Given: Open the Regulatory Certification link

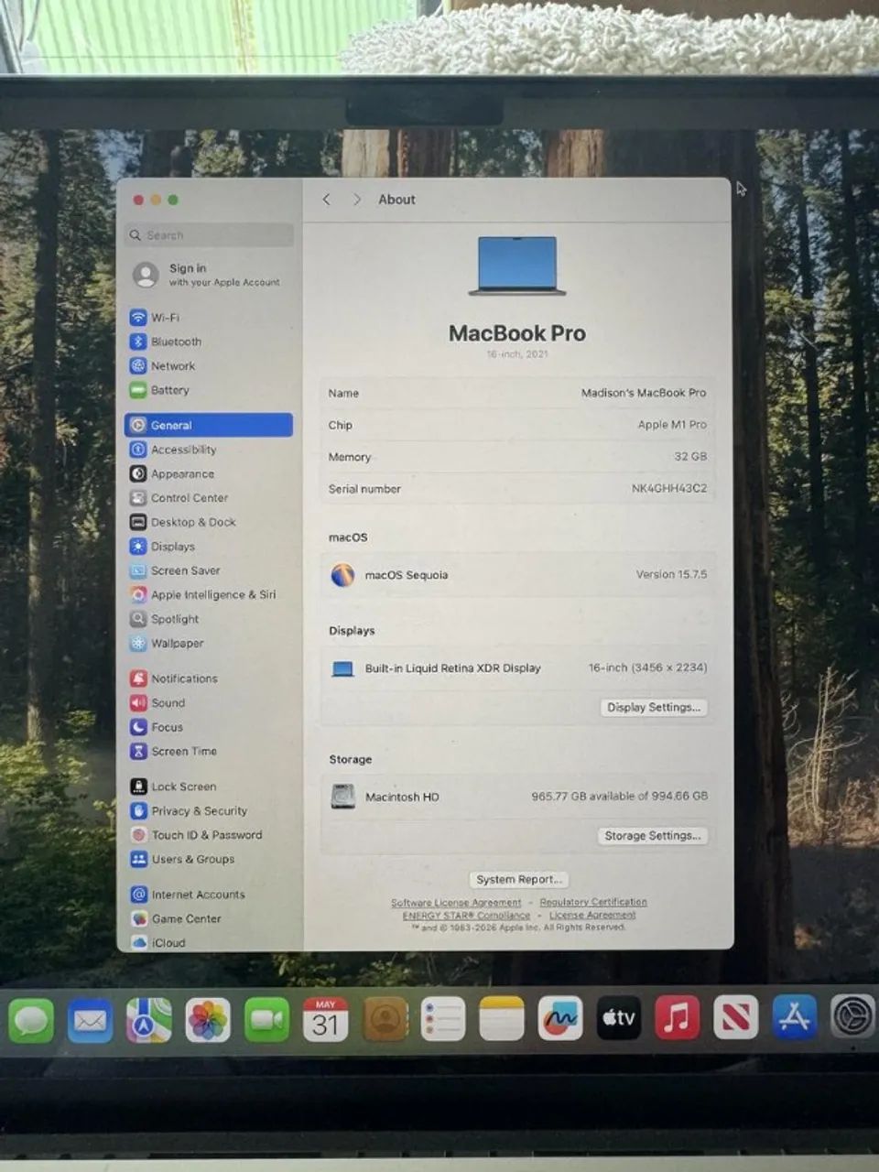Looking at the screenshot, I should 593,902.
